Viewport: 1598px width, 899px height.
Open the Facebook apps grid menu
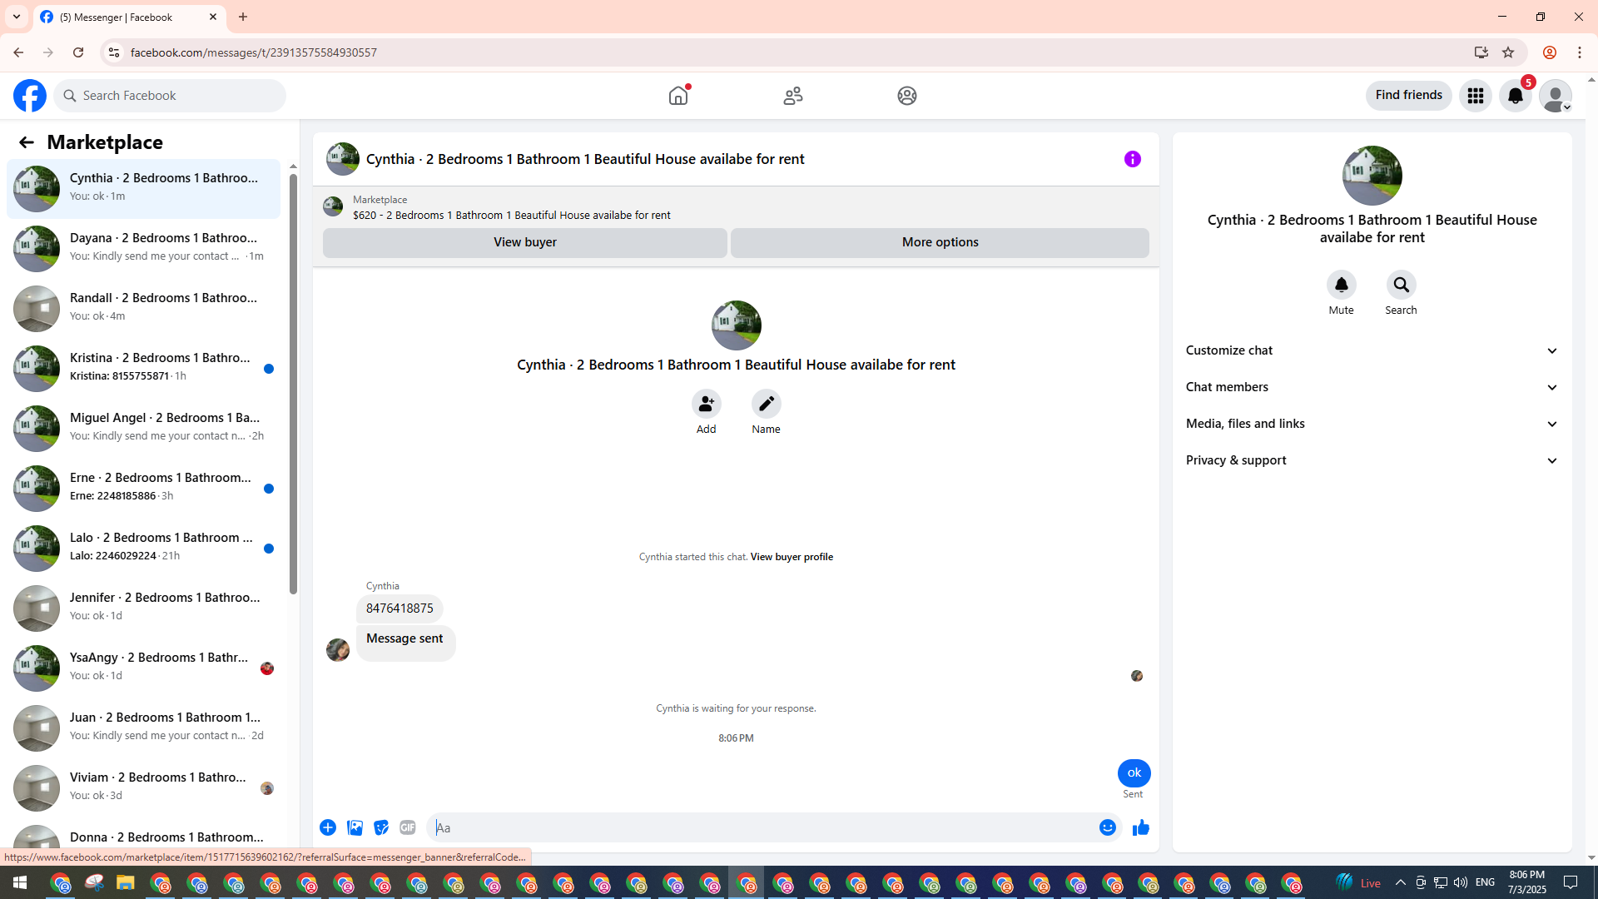pos(1475,96)
